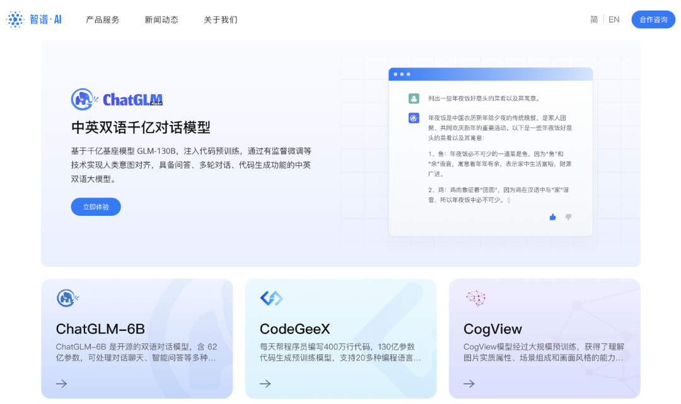Screen dimensions: 681x404
Task: Click the ChatGLM-6B description text
Action: point(136,352)
